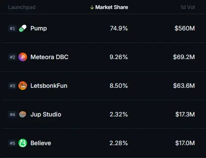
Task: Click the sort arrow beside Market Share
Action: click(x=92, y=7)
